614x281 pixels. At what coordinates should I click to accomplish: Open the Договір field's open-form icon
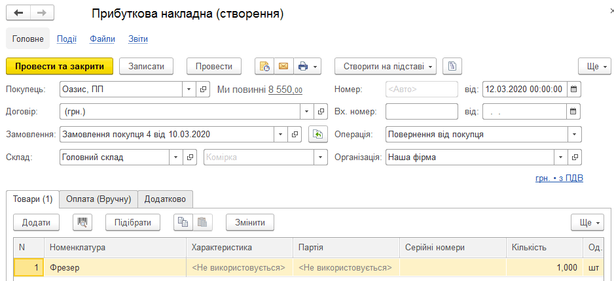[321, 112]
